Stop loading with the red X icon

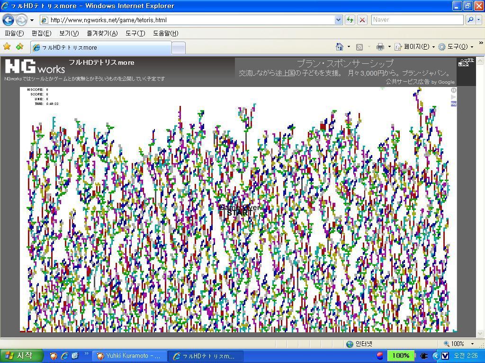[362, 20]
